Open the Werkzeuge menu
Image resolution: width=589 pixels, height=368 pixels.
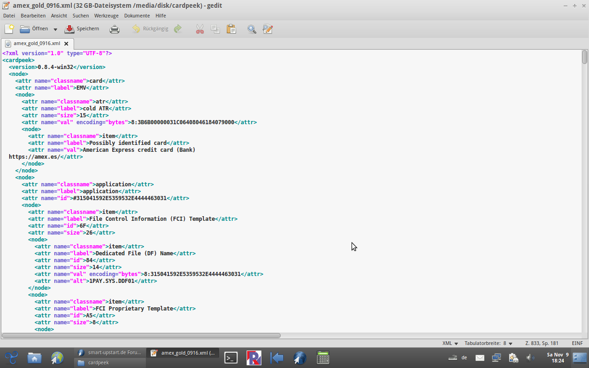[106, 16]
